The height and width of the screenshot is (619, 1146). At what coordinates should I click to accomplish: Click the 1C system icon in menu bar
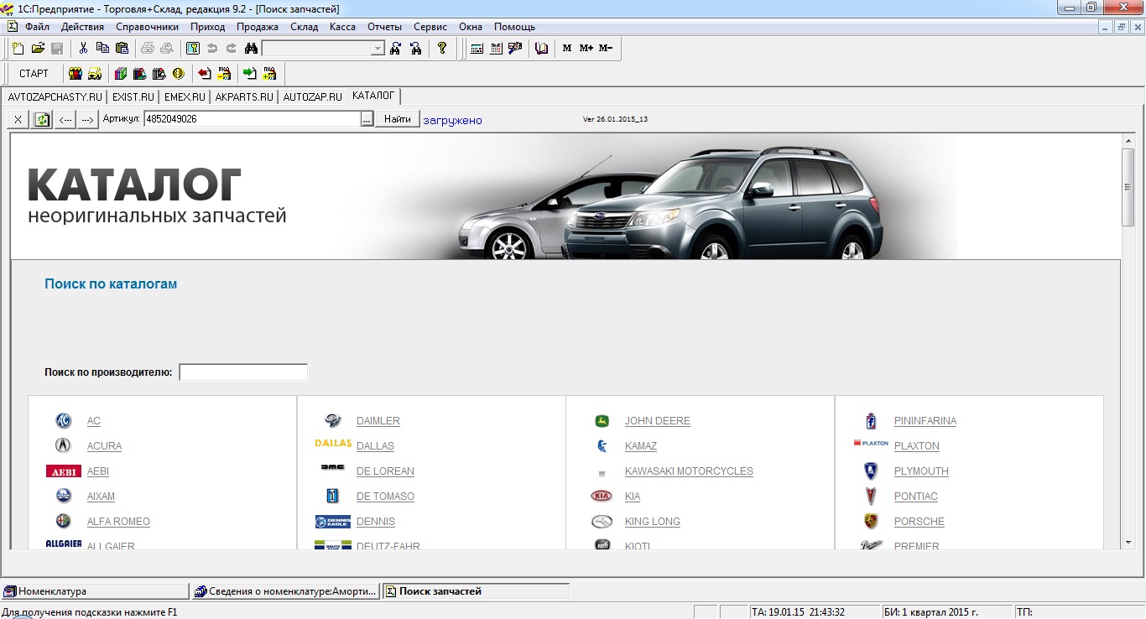click(x=13, y=27)
